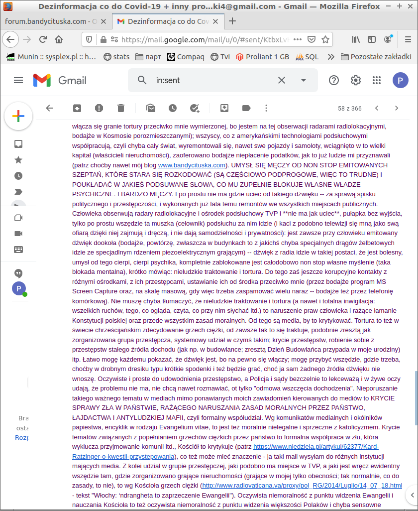Click the Firefox address bar URL

(x=205, y=40)
